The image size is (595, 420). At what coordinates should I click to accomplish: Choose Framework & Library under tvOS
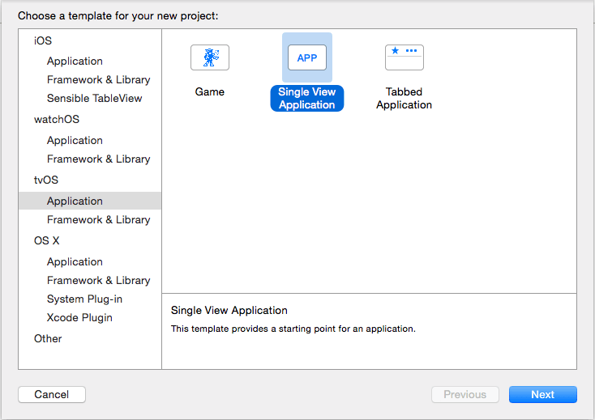coord(98,219)
